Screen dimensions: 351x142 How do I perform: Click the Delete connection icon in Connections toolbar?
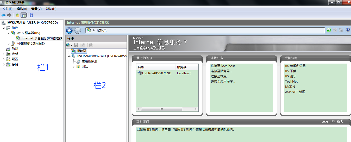click(x=91, y=45)
